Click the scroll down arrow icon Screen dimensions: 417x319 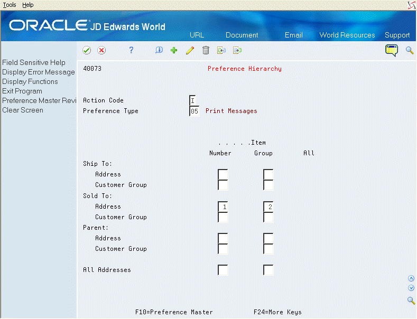coord(411,288)
